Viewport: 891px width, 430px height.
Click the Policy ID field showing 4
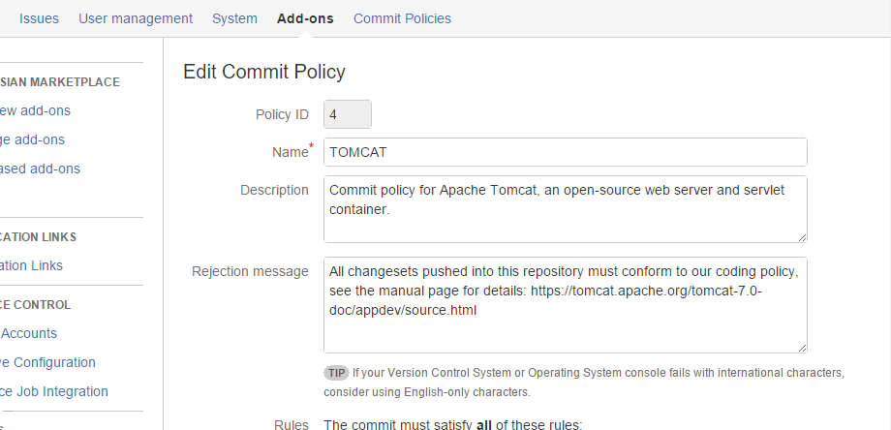[x=347, y=114]
